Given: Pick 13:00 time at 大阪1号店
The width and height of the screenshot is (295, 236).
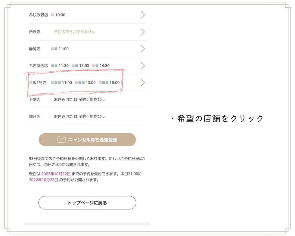Looking at the screenshot, I should (x=90, y=83).
